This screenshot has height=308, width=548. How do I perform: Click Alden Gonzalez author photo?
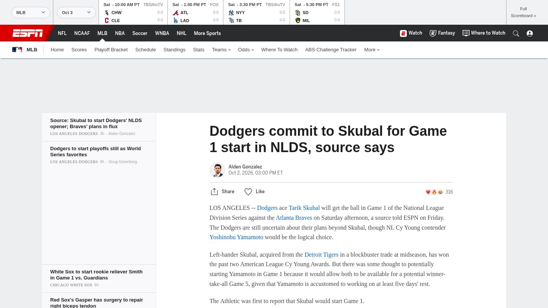(217, 170)
